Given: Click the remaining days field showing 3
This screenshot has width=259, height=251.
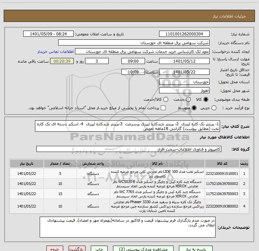Looking at the screenshot, I should click(x=97, y=61).
